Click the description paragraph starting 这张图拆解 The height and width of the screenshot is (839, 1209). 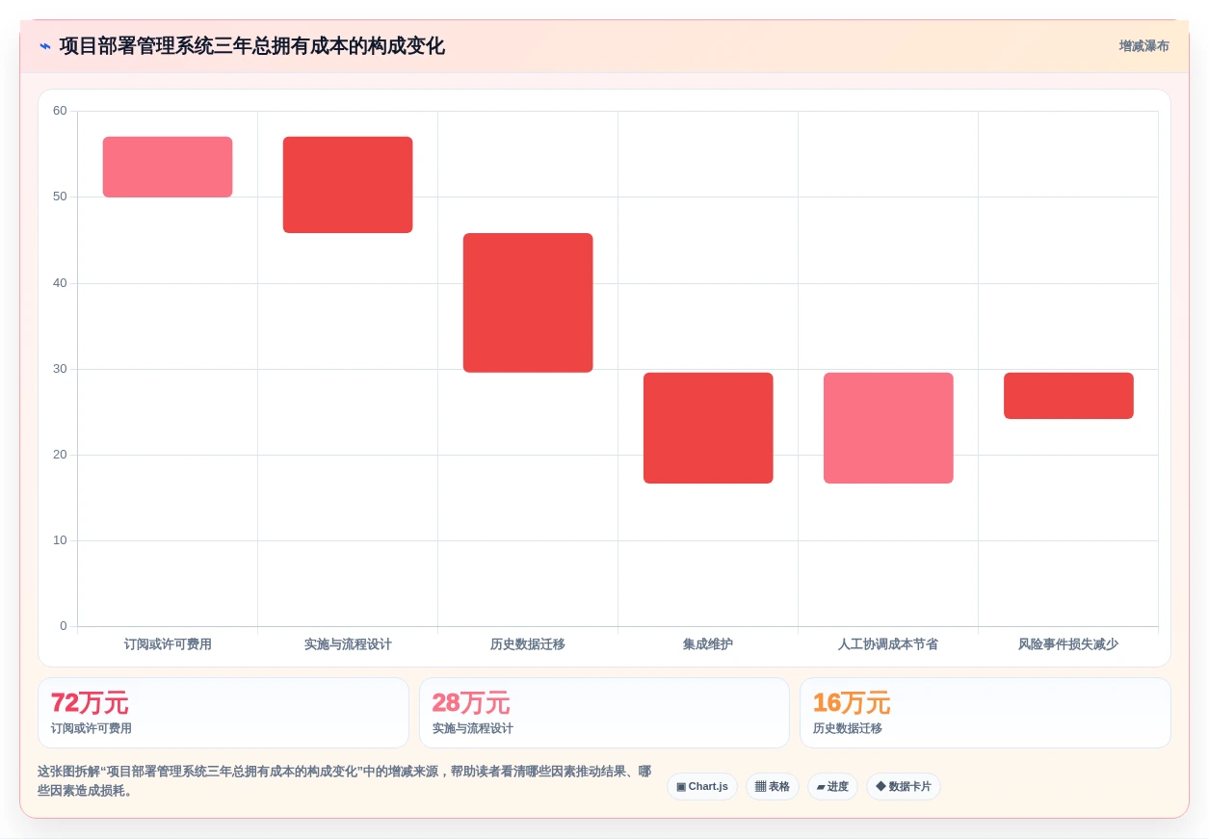coord(344,781)
